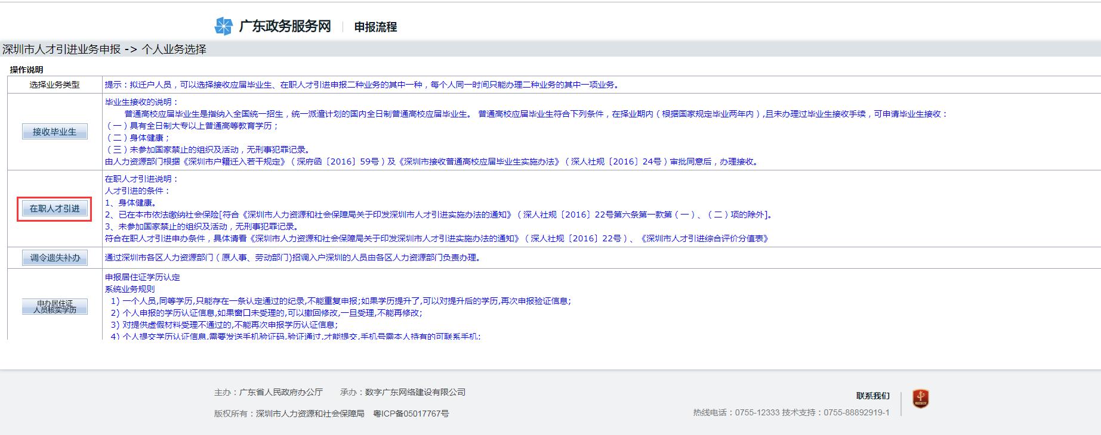The height and width of the screenshot is (435, 1101).
Task: Click the 接收毕业生 button
Action: pyautogui.click(x=55, y=132)
